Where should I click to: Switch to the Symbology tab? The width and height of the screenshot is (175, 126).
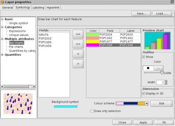(x=23, y=7)
